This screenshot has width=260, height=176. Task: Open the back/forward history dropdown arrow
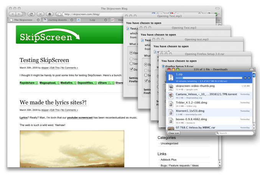[24, 14]
